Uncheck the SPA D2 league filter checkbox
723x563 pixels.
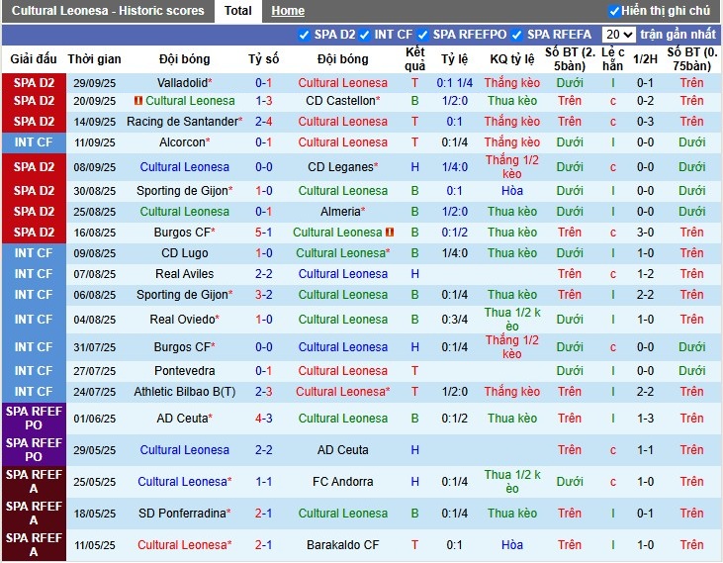[x=305, y=35]
